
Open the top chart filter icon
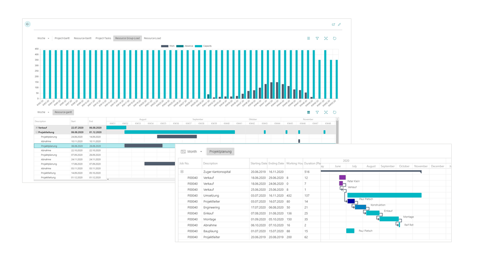click(x=317, y=38)
